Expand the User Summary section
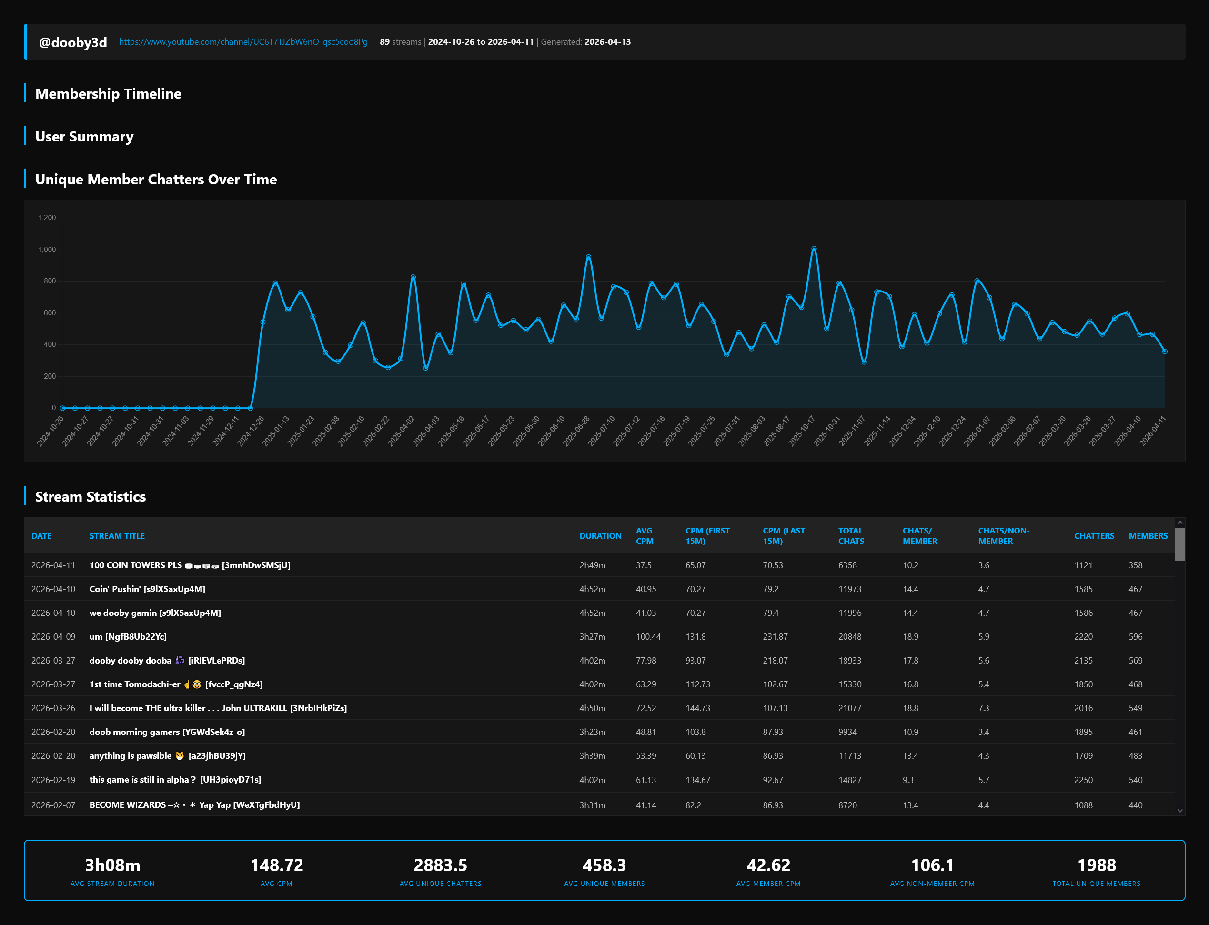This screenshot has height=925, width=1209. [84, 137]
